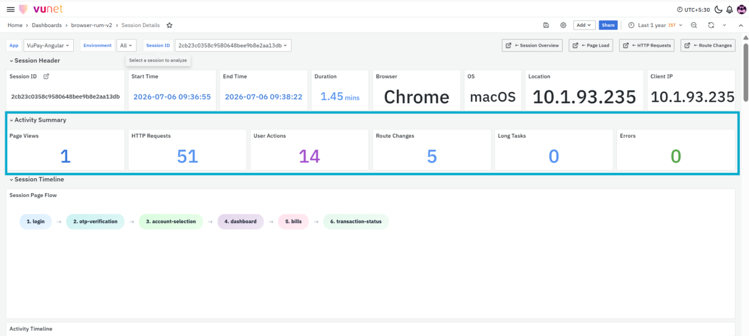
Task: Click the zoom out time range icon
Action: click(x=694, y=25)
